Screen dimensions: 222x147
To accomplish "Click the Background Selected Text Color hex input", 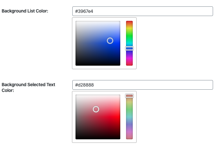I will tap(143, 85).
